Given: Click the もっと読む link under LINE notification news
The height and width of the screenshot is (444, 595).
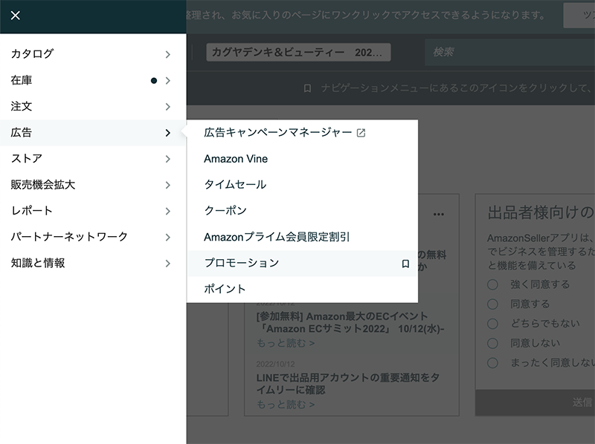Looking at the screenshot, I should [x=286, y=405].
